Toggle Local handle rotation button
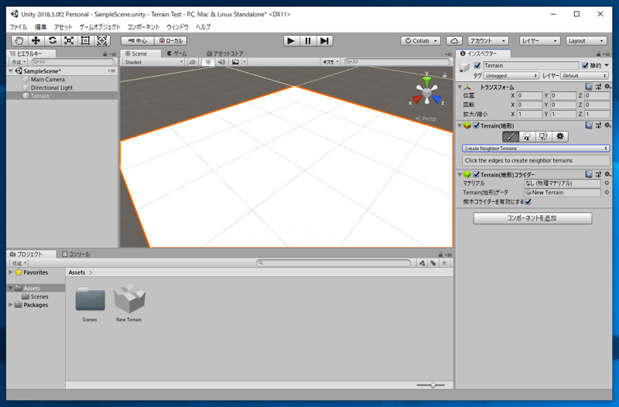 coord(170,41)
